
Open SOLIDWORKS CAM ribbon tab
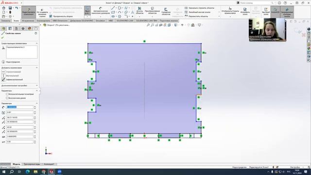pos(125,20)
